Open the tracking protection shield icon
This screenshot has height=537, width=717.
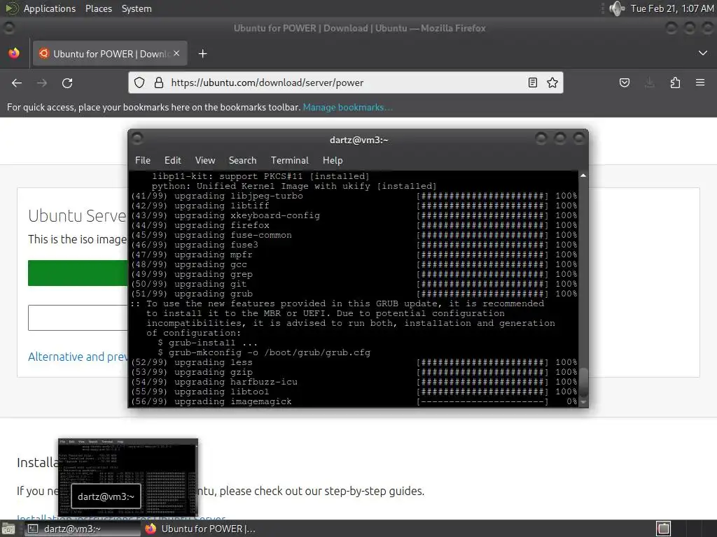(x=139, y=83)
